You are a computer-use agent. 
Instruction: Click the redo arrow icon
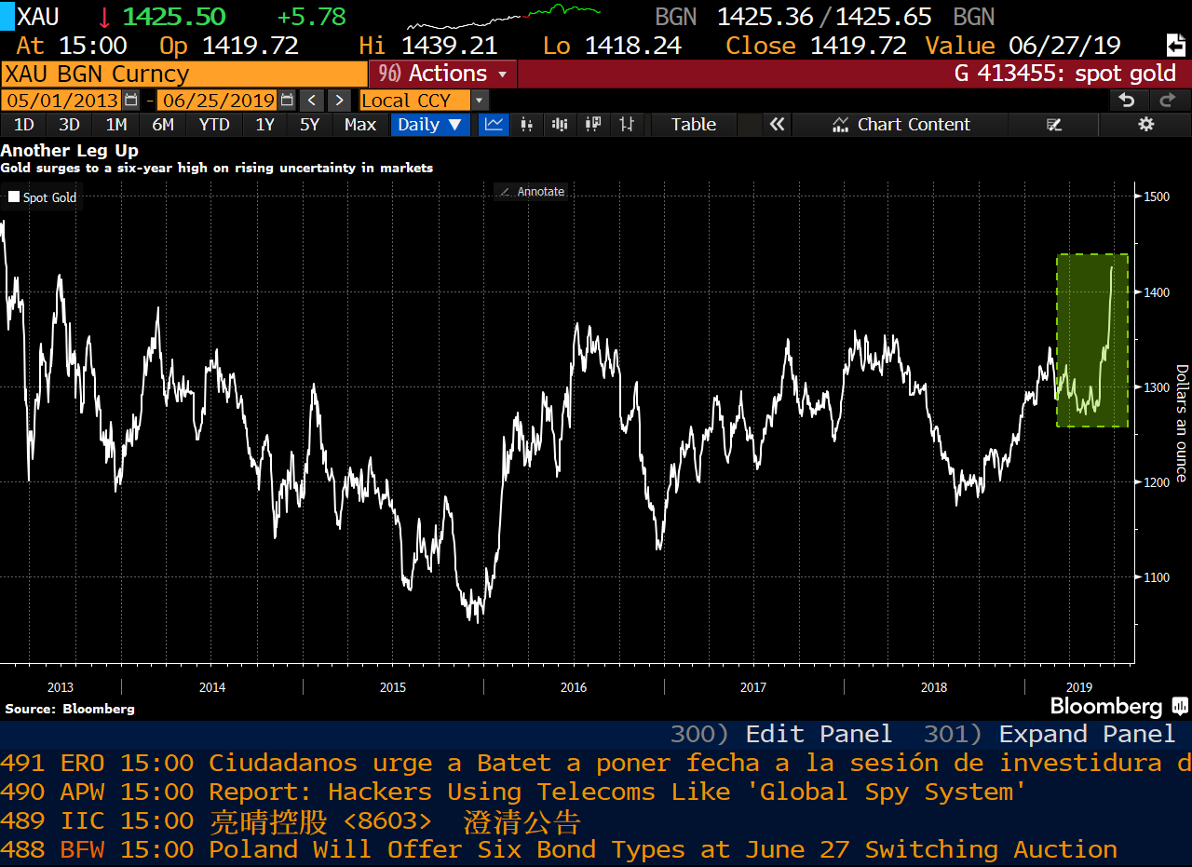1168,101
